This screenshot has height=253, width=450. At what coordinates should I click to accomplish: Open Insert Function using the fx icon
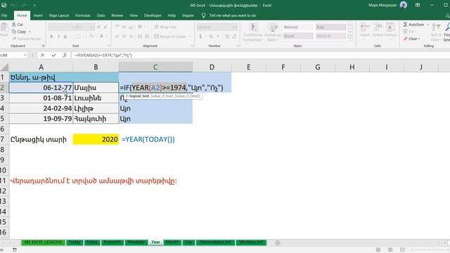(65, 55)
